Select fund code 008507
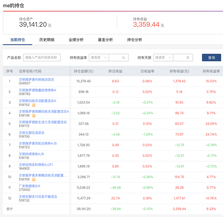Screen dimensions: 223x217 (25, 83)
